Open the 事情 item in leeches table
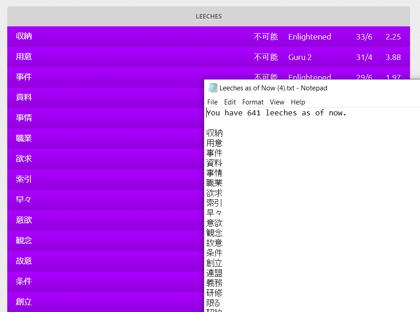The width and height of the screenshot is (420, 312). [x=24, y=118]
